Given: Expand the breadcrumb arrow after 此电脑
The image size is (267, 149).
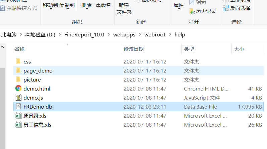Looking at the screenshot, I should point(21,34).
